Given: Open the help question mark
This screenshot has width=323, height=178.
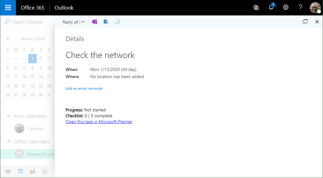Looking at the screenshot, I should pos(300,8).
